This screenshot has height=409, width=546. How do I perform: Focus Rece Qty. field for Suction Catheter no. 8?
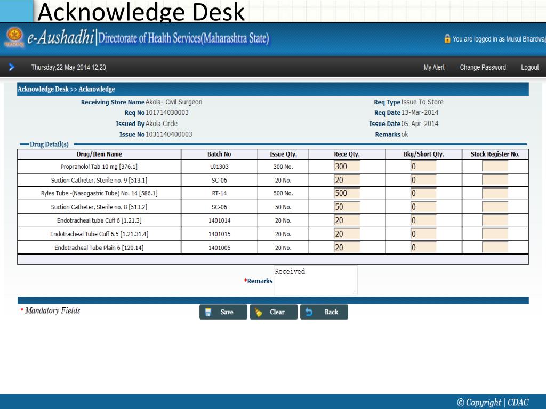point(347,207)
